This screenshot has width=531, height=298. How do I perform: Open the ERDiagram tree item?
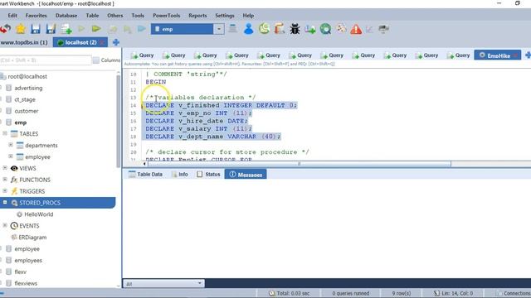tap(29, 238)
